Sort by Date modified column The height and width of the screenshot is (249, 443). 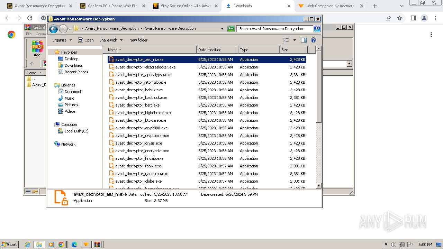[x=217, y=50]
